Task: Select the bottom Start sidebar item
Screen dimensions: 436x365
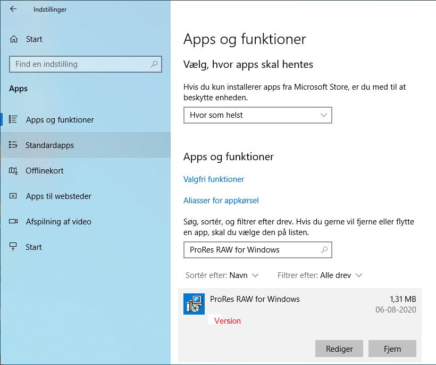Action: 86,247
